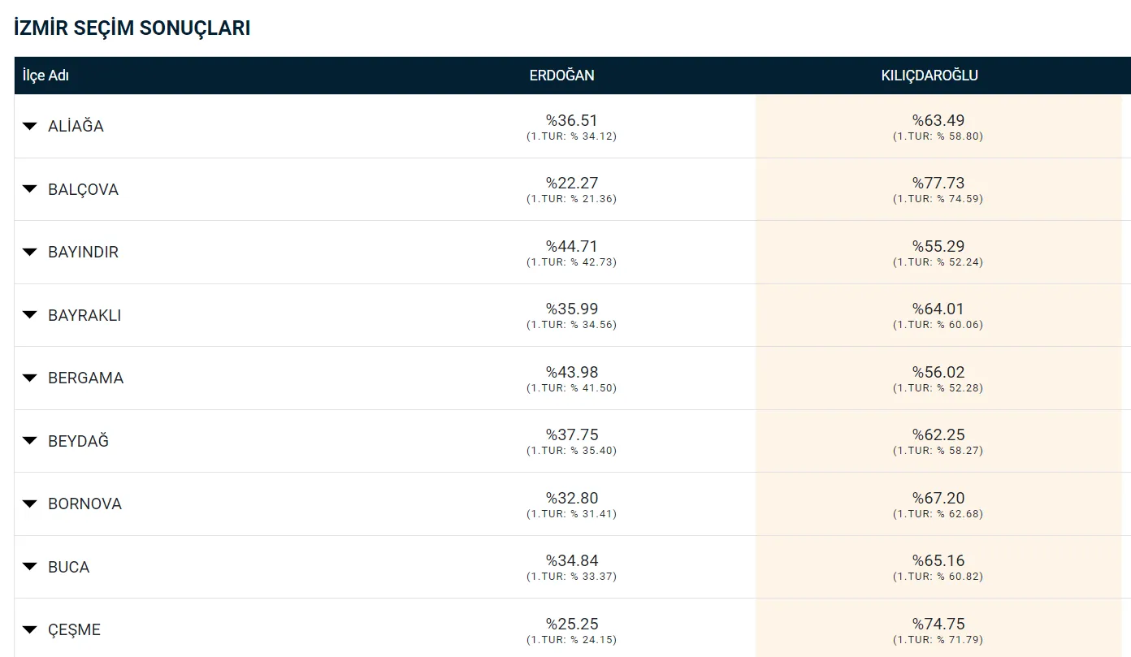Expand the BORNOVA district arrow
The width and height of the screenshot is (1131, 657).
30,504
